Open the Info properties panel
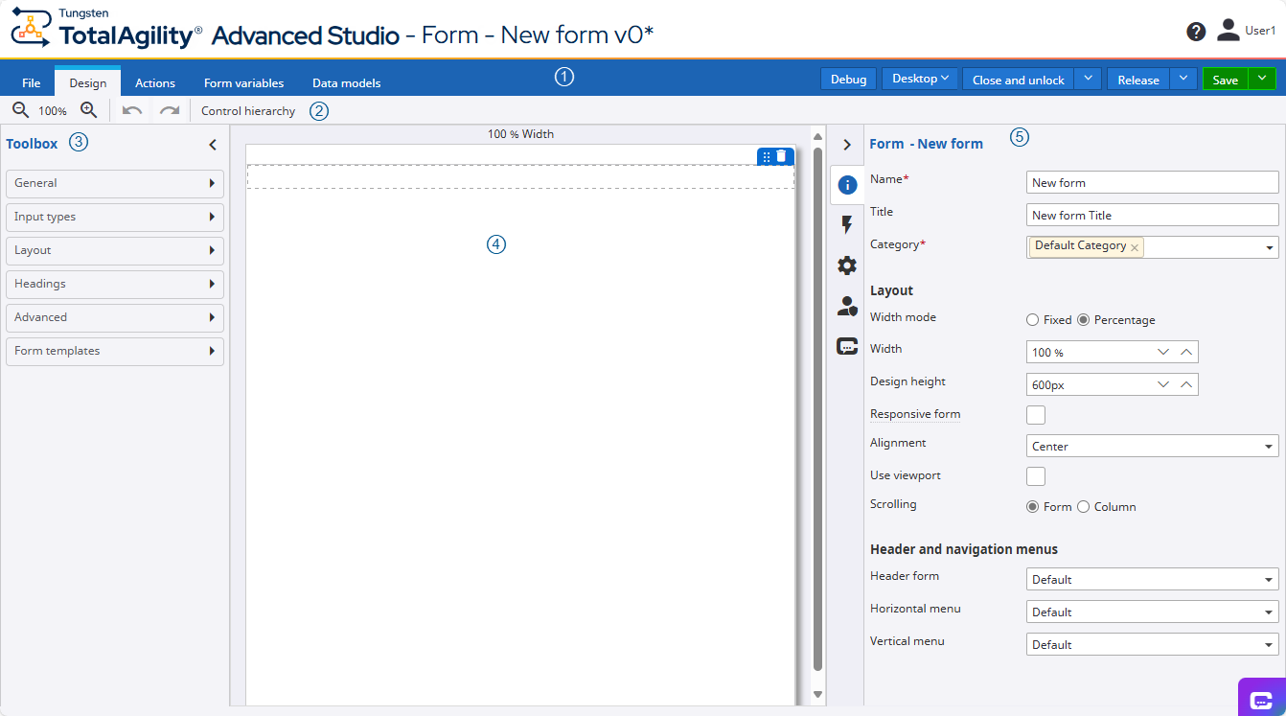Image resolution: width=1286 pixels, height=716 pixels. click(x=846, y=184)
